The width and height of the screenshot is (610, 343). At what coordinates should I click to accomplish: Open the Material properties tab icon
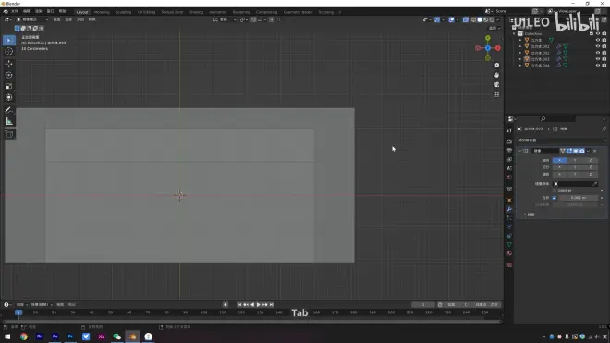coord(509,253)
